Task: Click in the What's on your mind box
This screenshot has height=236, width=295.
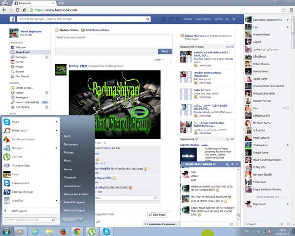Action: tap(114, 41)
